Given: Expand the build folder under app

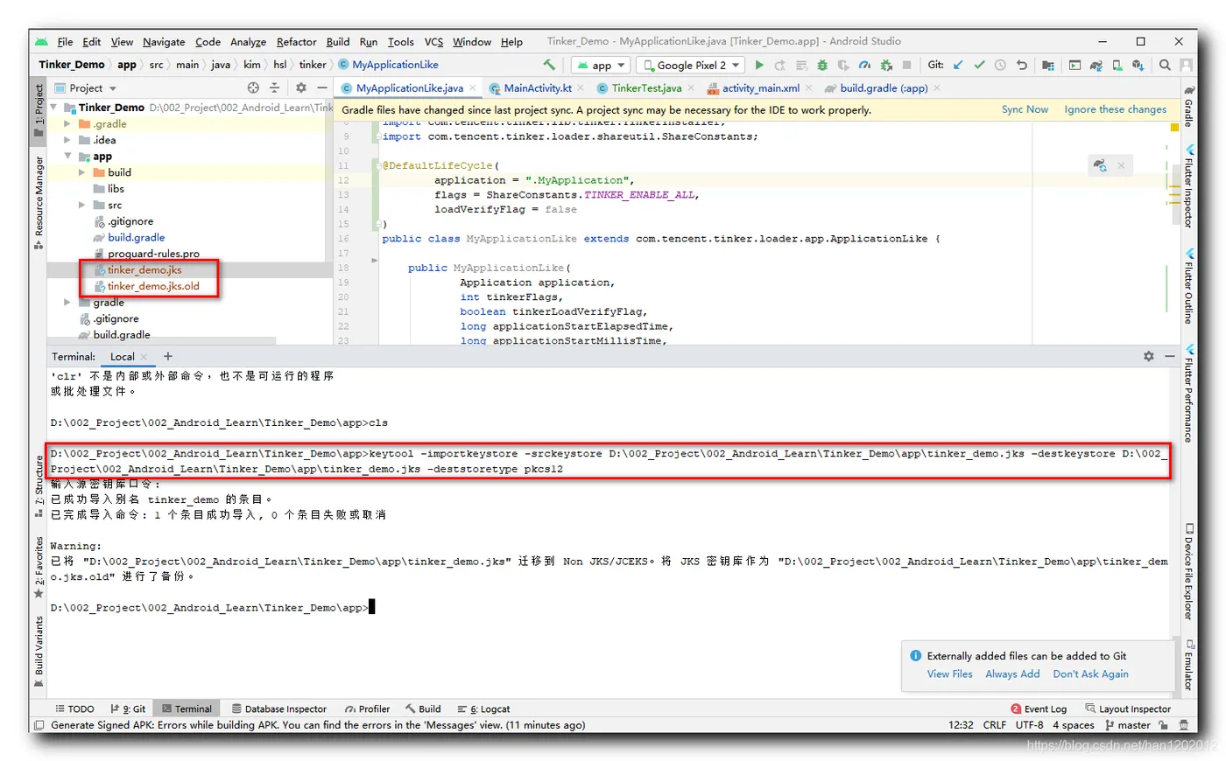Looking at the screenshot, I should pos(82,172).
